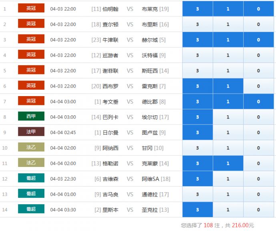Select outcome 3 for 查尔顿 vs 布里斯
Viewport: 276px width, 231px height.
click(198, 24)
